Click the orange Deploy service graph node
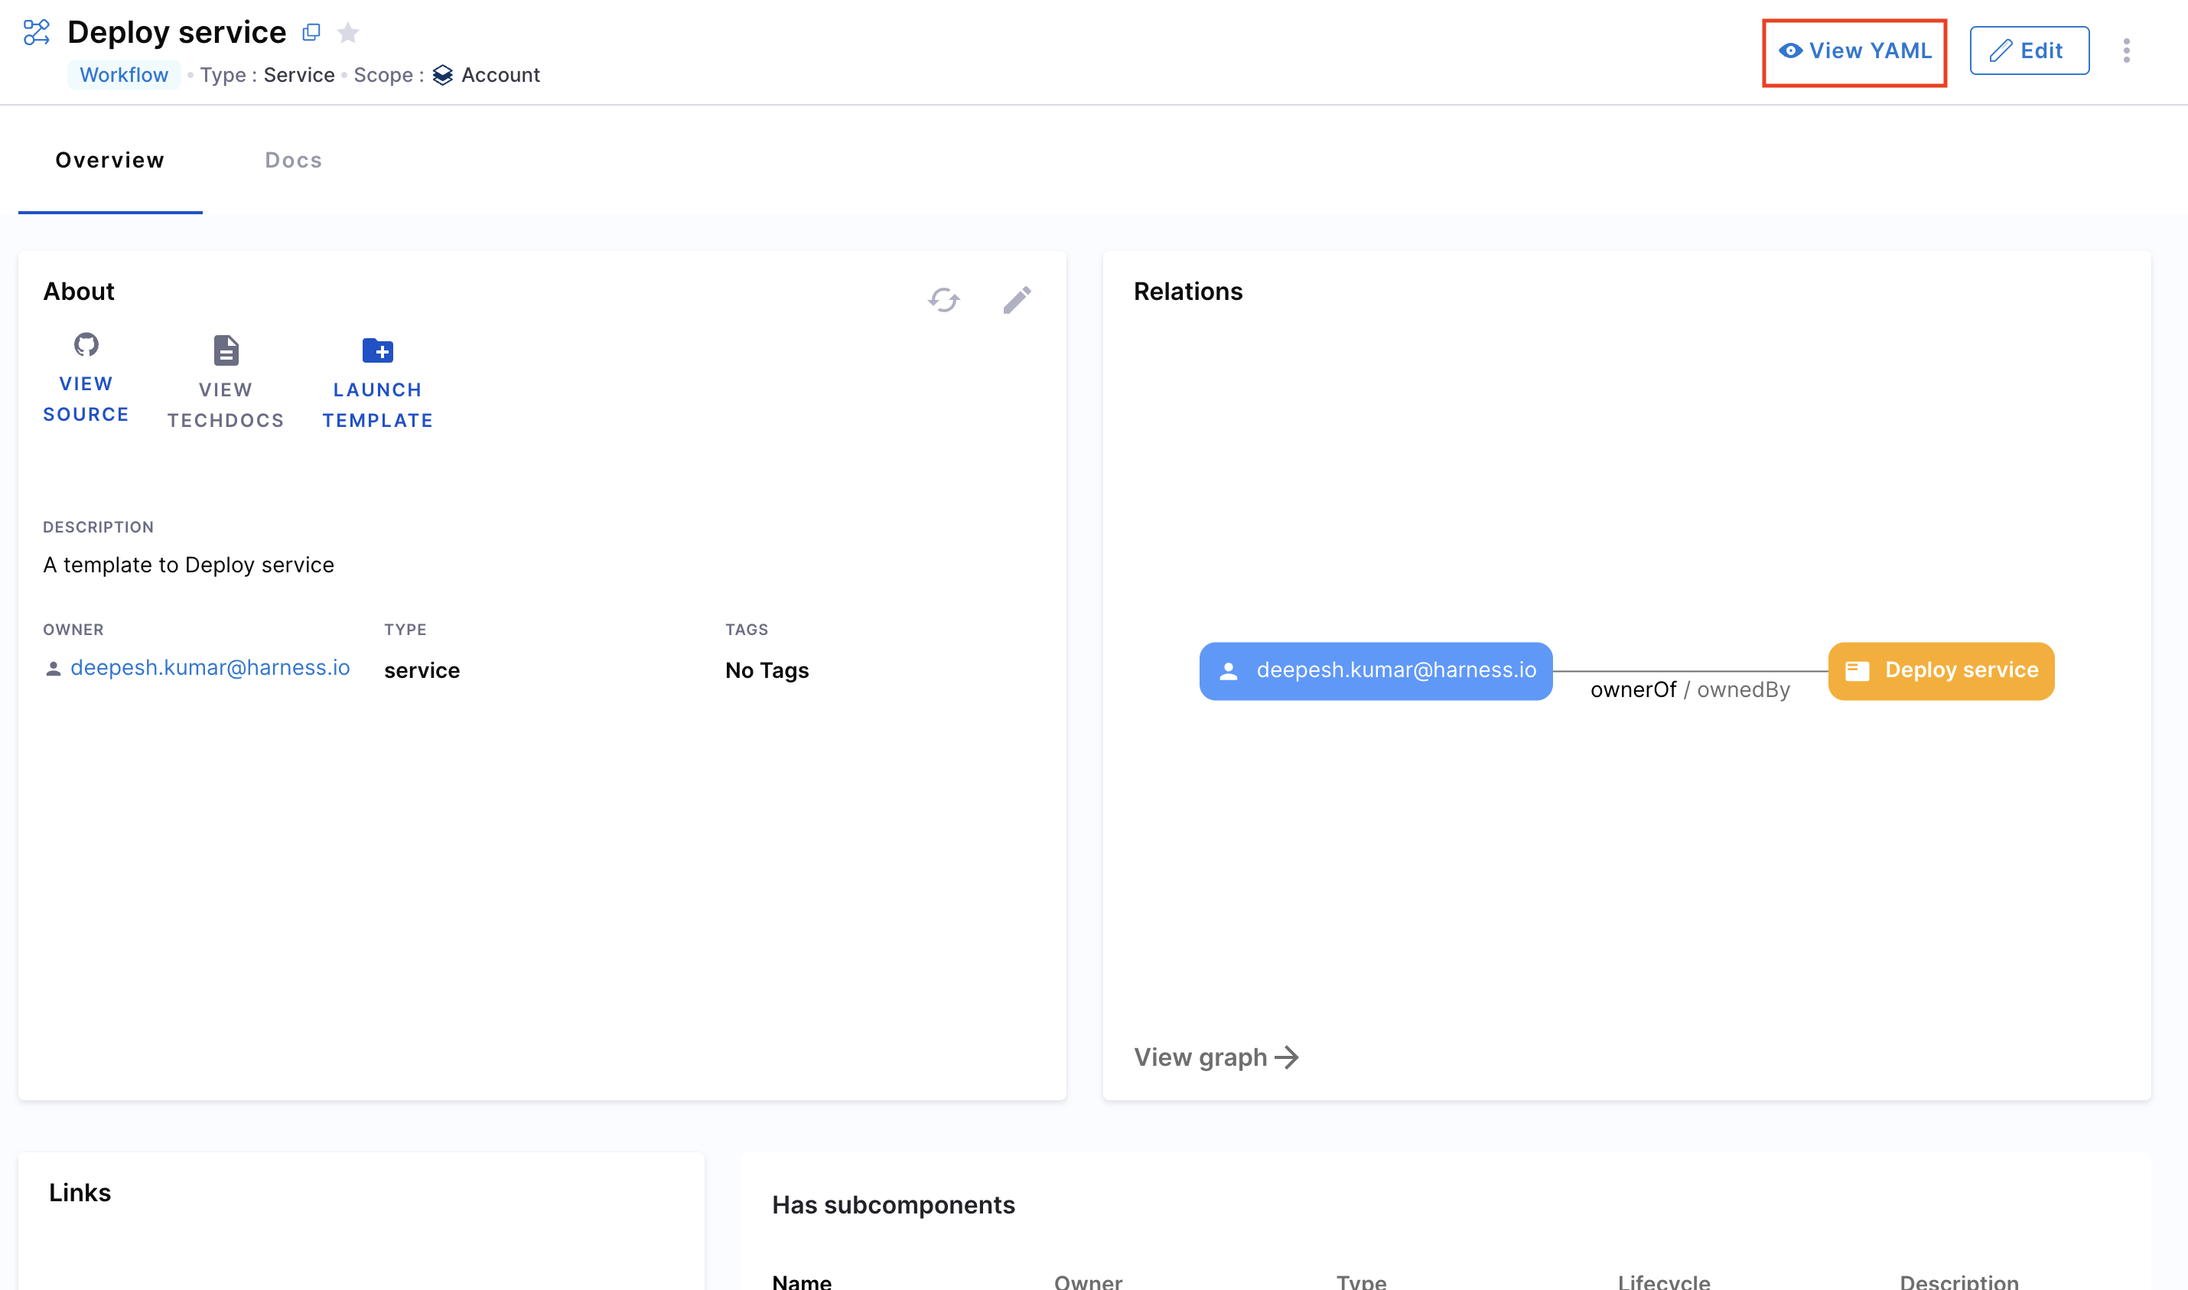2188x1290 pixels. tap(1940, 670)
